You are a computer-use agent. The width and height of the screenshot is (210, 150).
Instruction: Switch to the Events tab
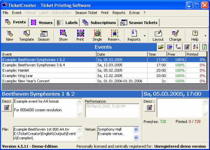[x=15, y=22]
